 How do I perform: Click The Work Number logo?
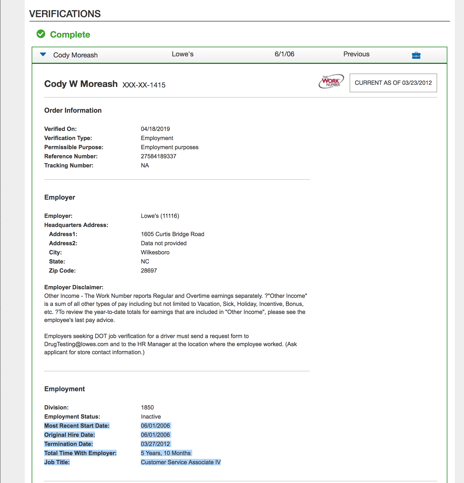pyautogui.click(x=331, y=81)
